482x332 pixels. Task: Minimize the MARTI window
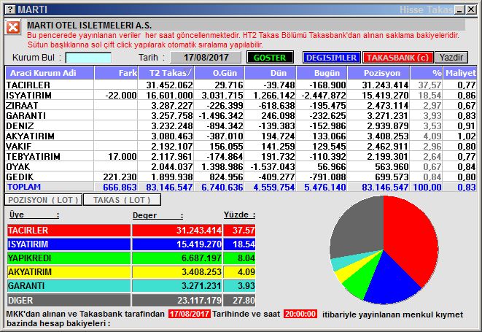coord(460,9)
